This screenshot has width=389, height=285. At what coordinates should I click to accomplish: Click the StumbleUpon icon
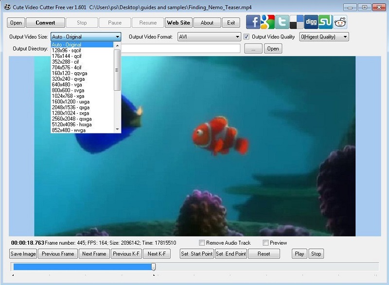[325, 22]
